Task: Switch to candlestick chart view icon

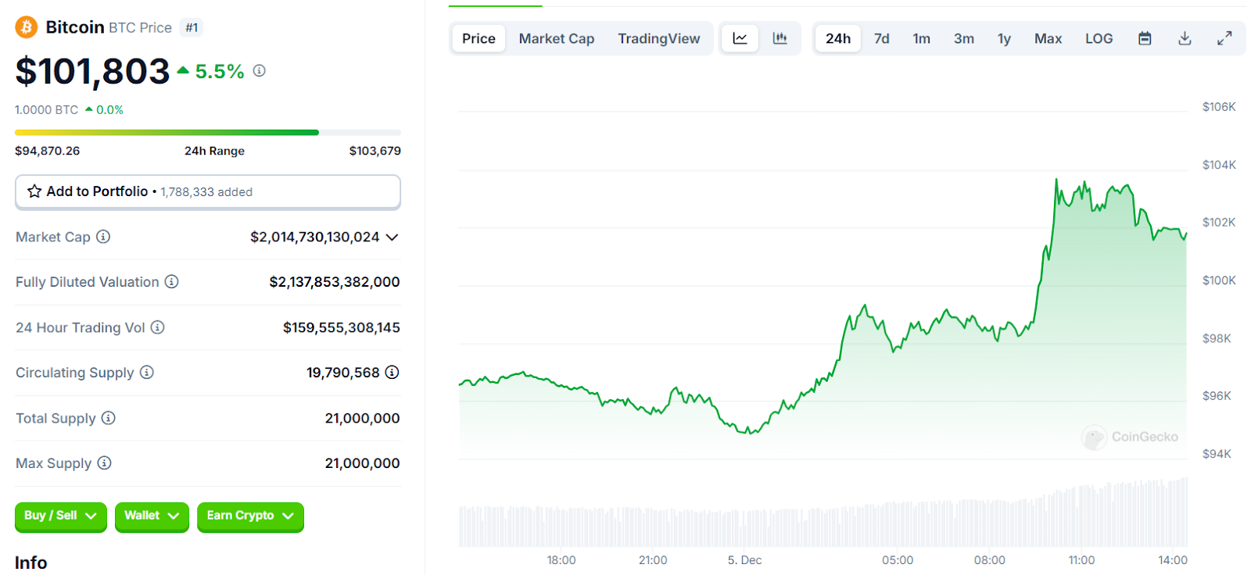Action: pyautogui.click(x=780, y=38)
